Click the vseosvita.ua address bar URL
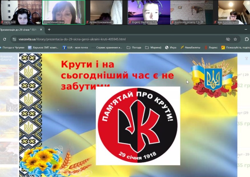The height and width of the screenshot is (177, 250). point(72,39)
